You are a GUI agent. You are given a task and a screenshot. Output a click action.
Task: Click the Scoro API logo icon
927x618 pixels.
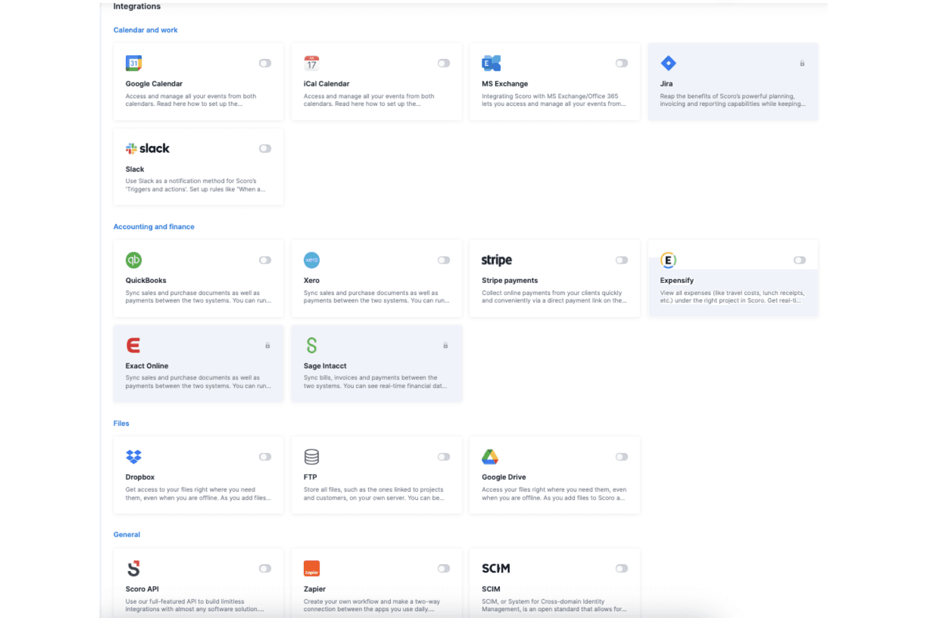[x=133, y=569]
